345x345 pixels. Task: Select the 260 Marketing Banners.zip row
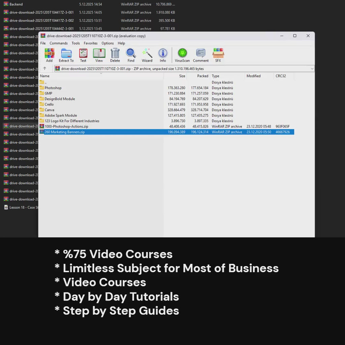(166, 132)
